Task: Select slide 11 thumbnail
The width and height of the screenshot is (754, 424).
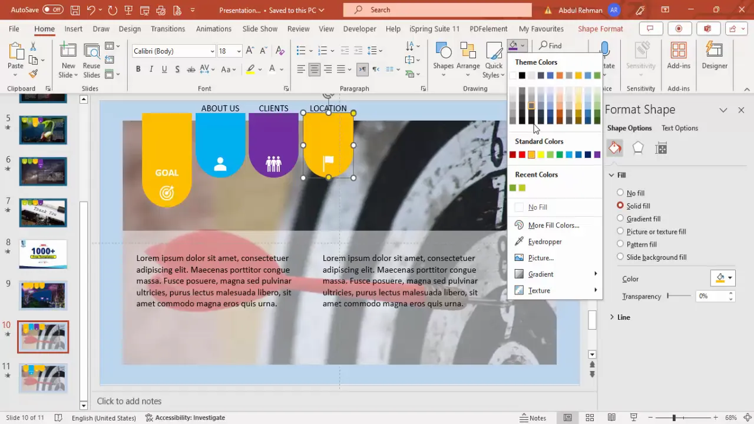Action: coord(43,377)
